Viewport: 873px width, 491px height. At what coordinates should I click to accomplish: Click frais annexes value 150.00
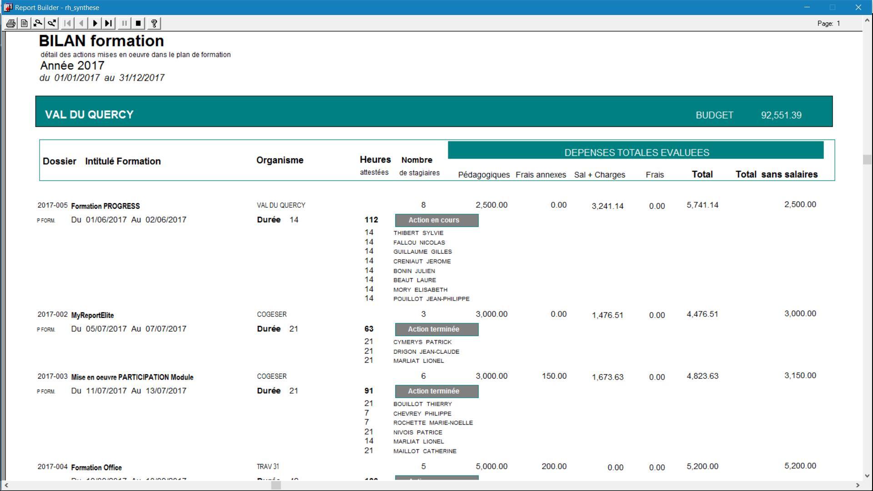554,376
